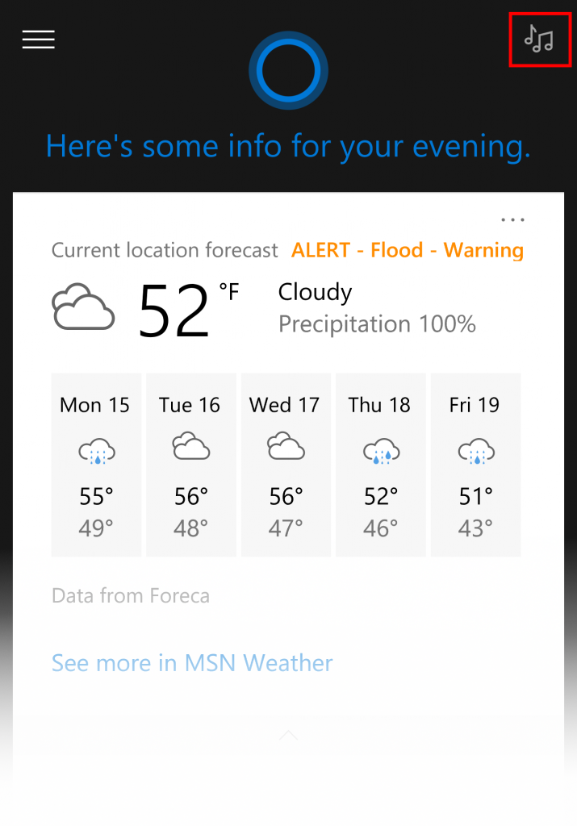577x826 pixels.
Task: Select the Thu 18 forecast tile
Action: coord(379,465)
